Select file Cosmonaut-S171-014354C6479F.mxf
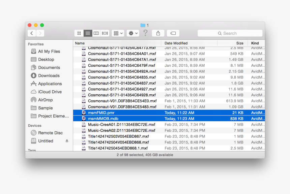 click(169, 65)
